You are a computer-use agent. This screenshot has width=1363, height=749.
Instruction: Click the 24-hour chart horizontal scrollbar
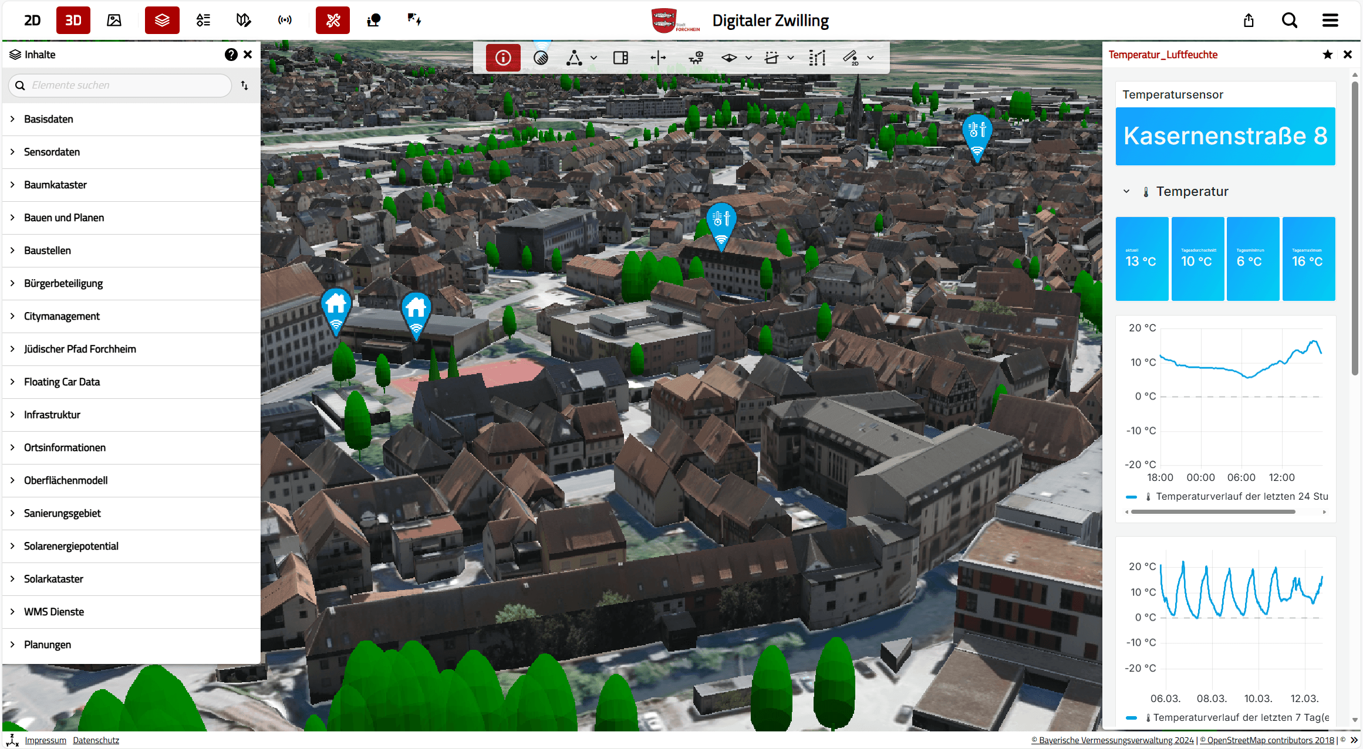coord(1213,511)
